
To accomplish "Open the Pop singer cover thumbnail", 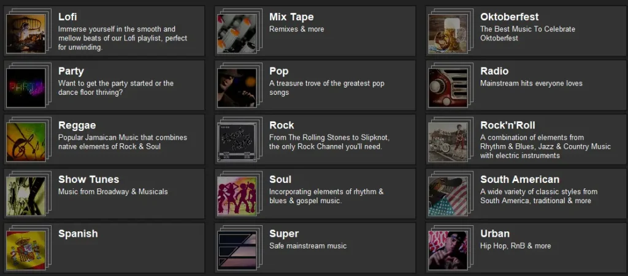I will pyautogui.click(x=237, y=88).
